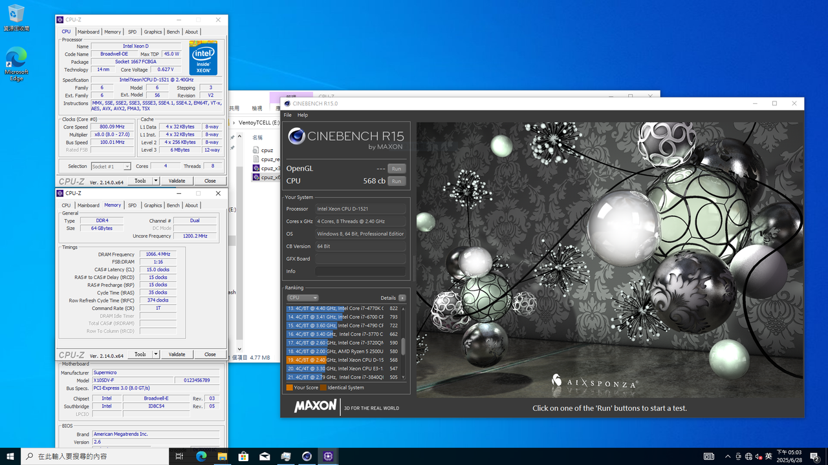
Task: Click Validate in top CPU-Z window
Action: (177, 181)
